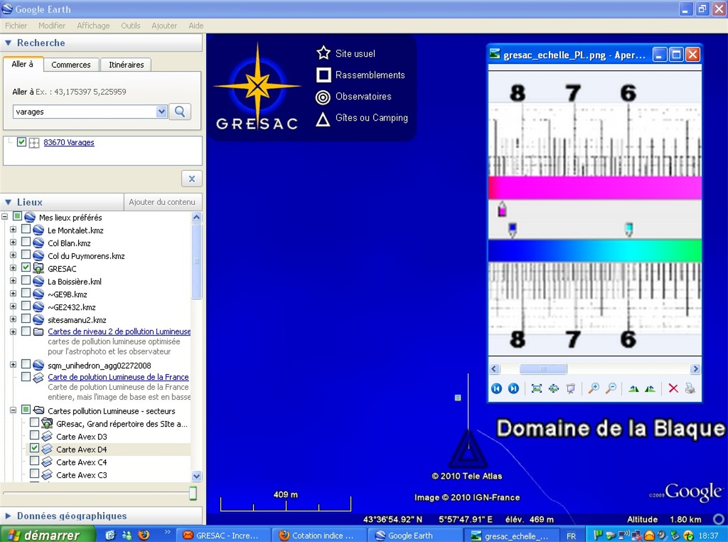Click the Le Montalet.kmz globe icon
728x542 pixels.
point(38,230)
